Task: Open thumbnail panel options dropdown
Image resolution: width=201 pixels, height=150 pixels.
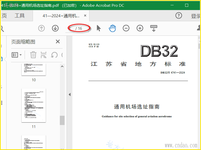Action: (17, 55)
